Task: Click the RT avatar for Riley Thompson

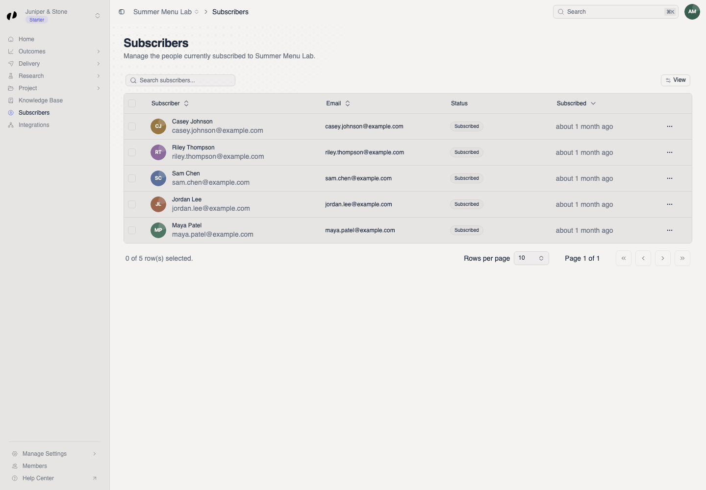Action: point(158,152)
